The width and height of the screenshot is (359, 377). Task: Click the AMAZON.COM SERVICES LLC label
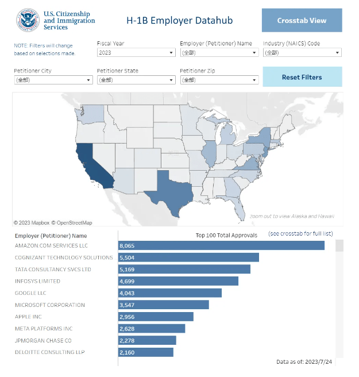[x=51, y=245]
